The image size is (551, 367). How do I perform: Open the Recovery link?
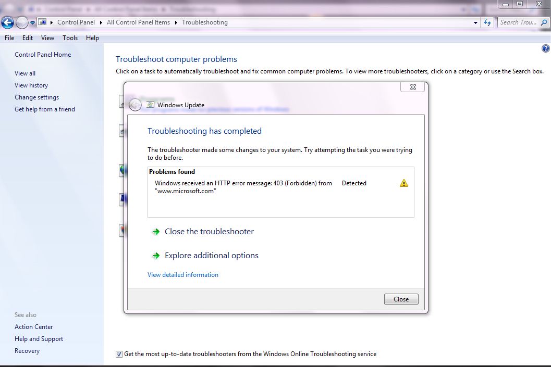pos(27,350)
